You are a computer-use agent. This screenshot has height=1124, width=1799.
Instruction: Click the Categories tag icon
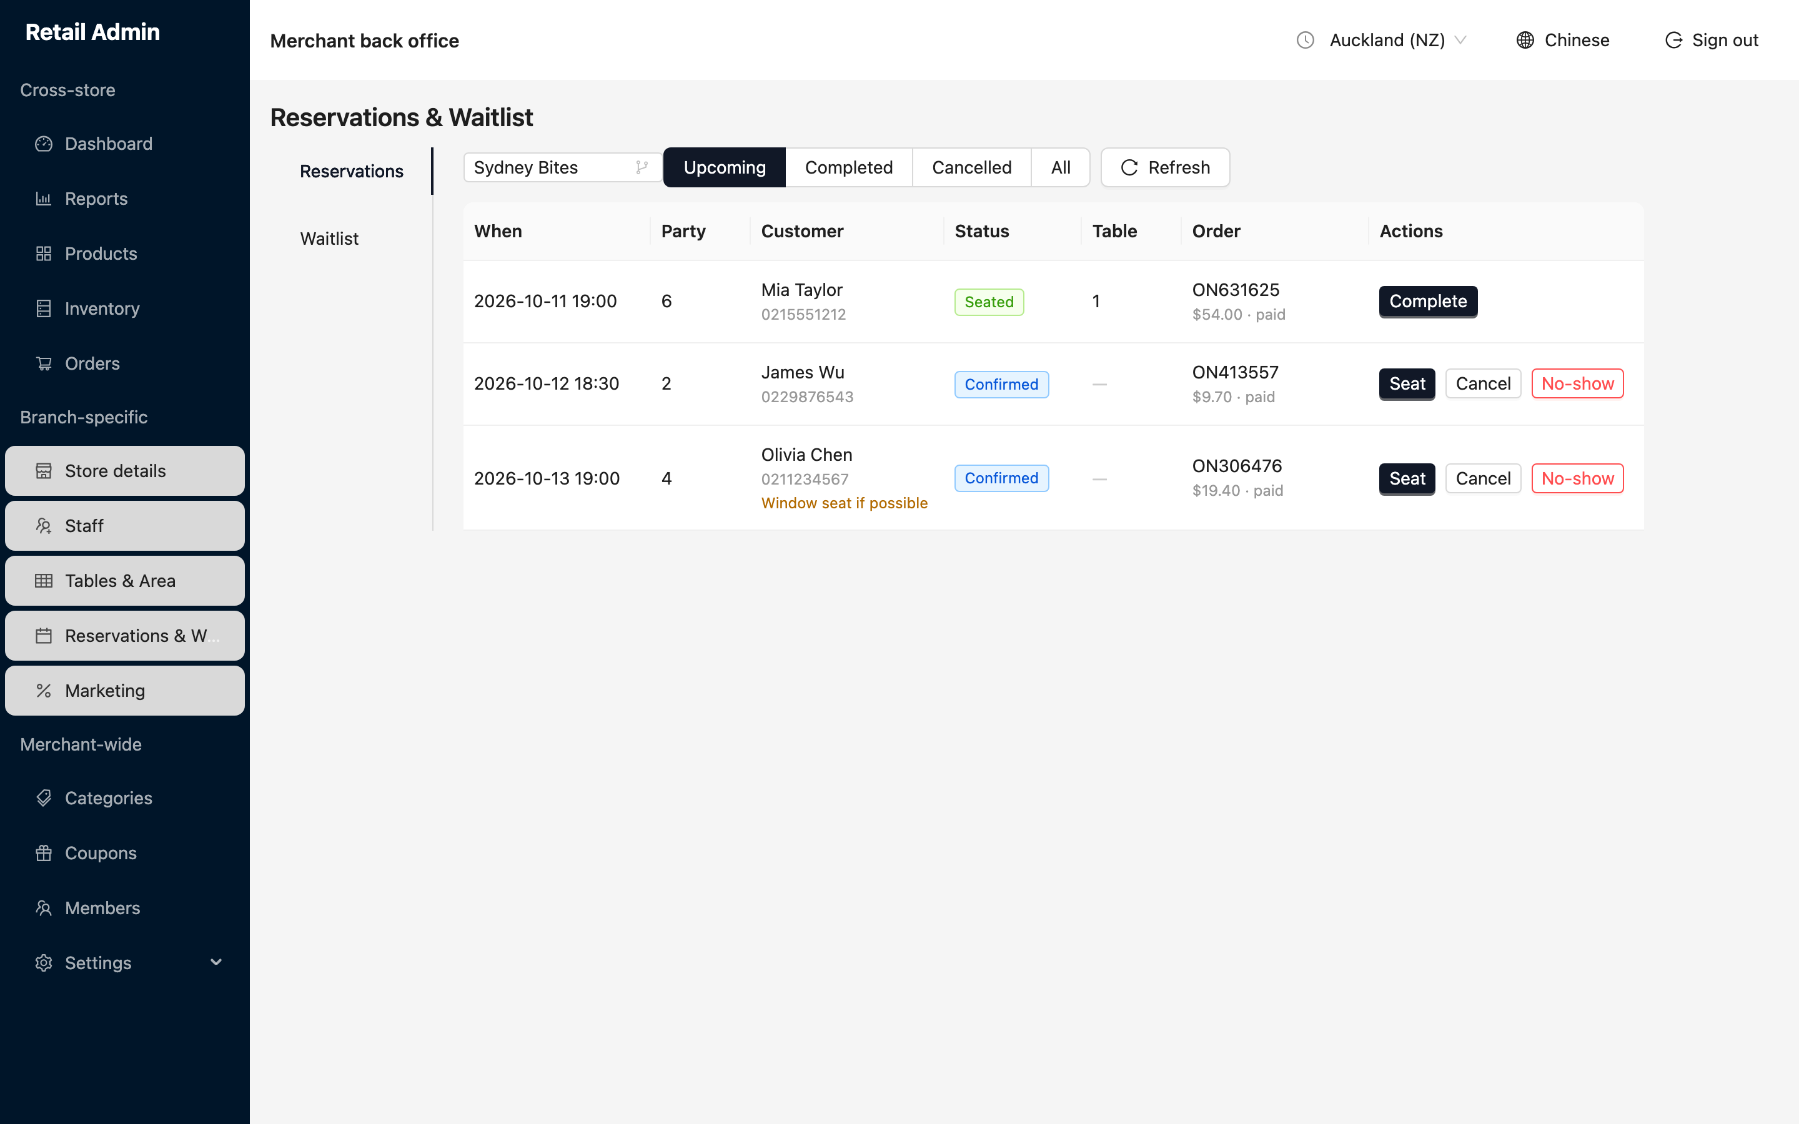pyautogui.click(x=44, y=797)
